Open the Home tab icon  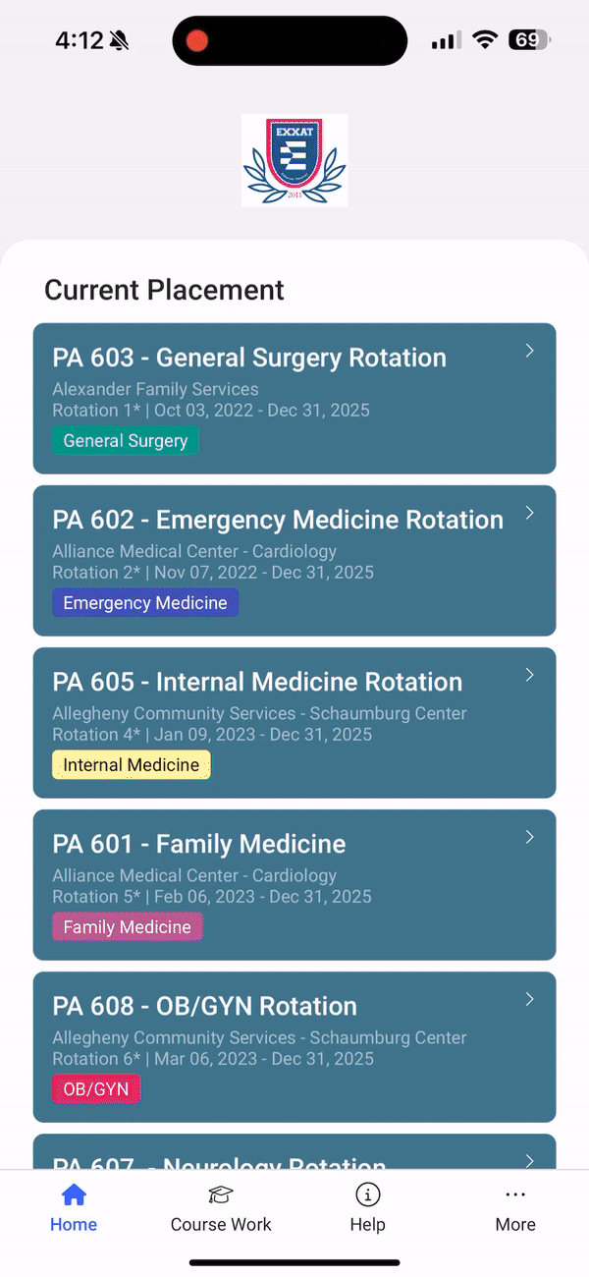click(74, 1194)
